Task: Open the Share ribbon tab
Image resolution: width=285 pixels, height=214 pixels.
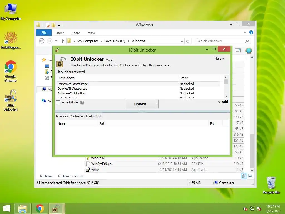Action: click(76, 33)
